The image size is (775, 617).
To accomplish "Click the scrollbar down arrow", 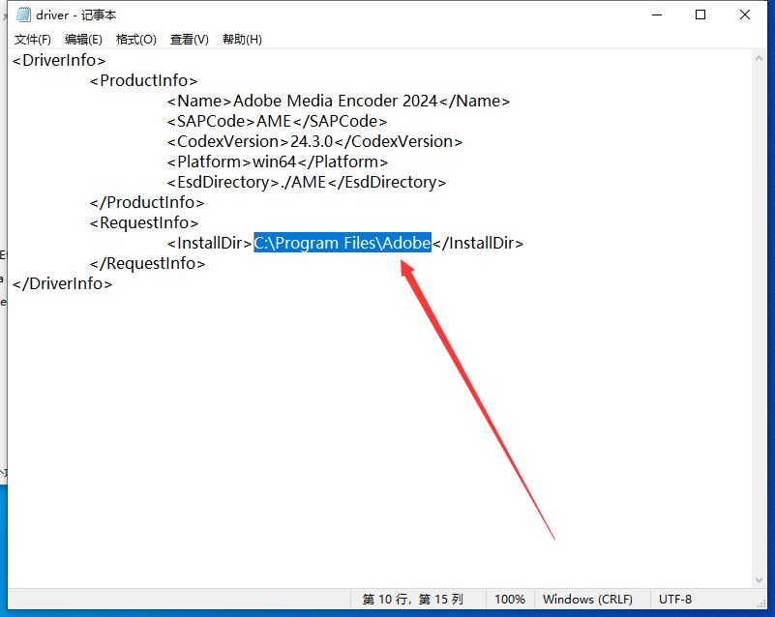I will click(759, 580).
